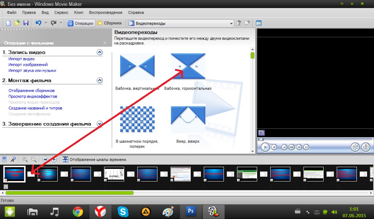Open Google Chrome from the taskbar
Viewport: 374px width, 219px height.
point(78,212)
